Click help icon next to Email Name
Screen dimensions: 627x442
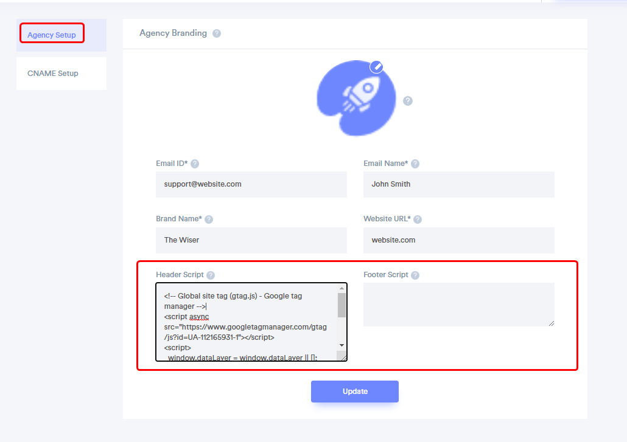[415, 164]
